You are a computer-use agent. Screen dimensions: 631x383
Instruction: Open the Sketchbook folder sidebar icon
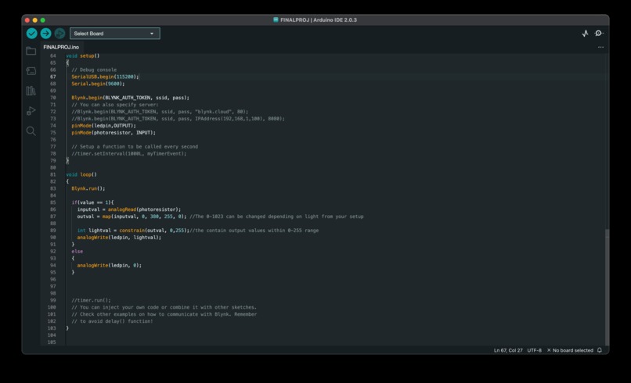[x=31, y=51]
